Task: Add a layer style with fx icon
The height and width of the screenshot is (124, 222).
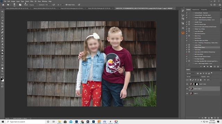Action: click(203, 118)
